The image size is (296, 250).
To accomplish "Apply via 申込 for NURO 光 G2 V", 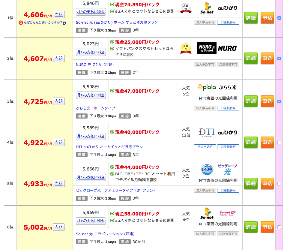I will click(267, 59).
